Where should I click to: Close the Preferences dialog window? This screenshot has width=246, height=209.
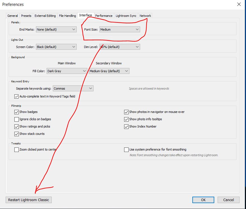pos(239,4)
